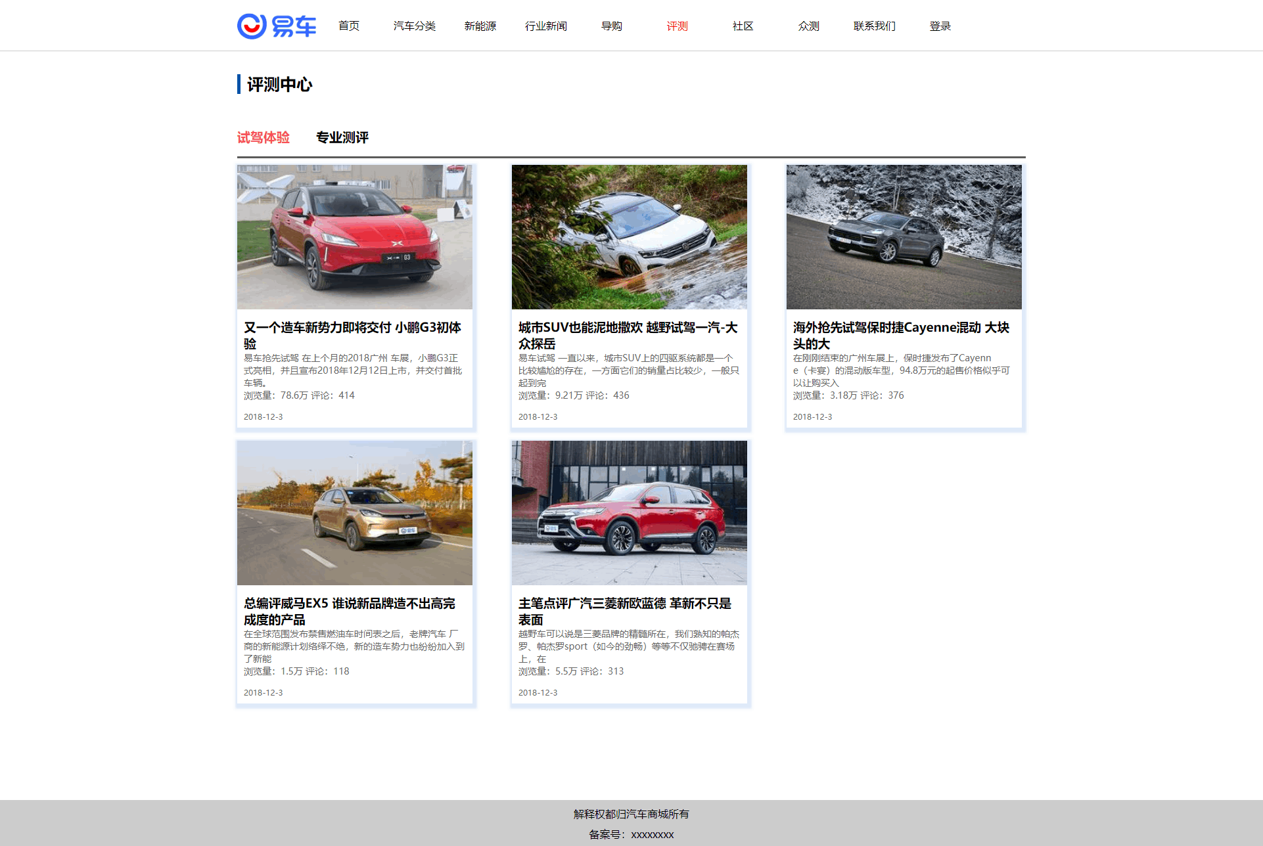Open the red 小鹏G3 car photo
Screen dimensions: 1263x846
pyautogui.click(x=355, y=237)
